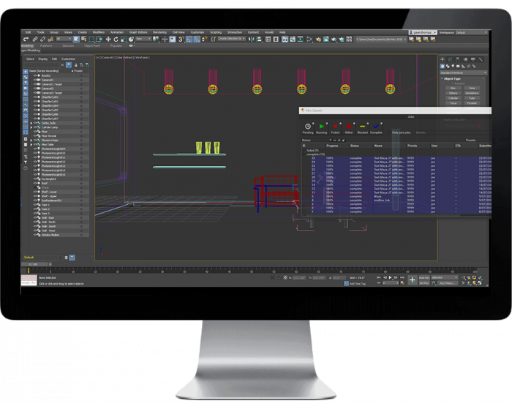The image size is (512, 404).
Task: Toggle the 3D Snaps tool
Action: tap(181, 40)
